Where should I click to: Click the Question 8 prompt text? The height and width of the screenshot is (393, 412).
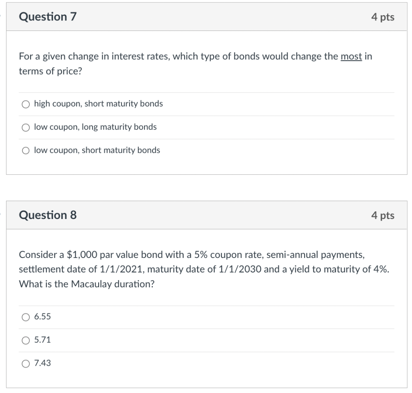pyautogui.click(x=205, y=269)
